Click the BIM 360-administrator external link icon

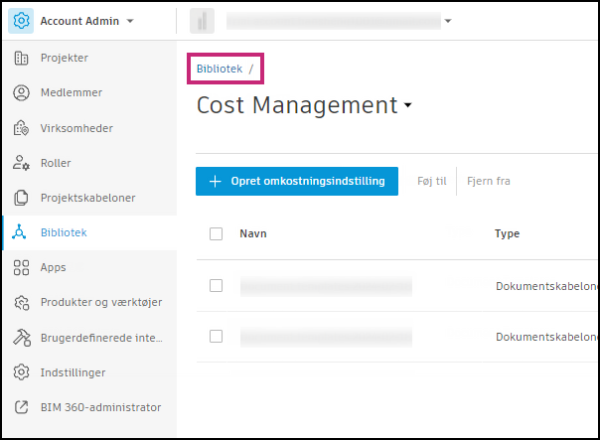pyautogui.click(x=21, y=407)
